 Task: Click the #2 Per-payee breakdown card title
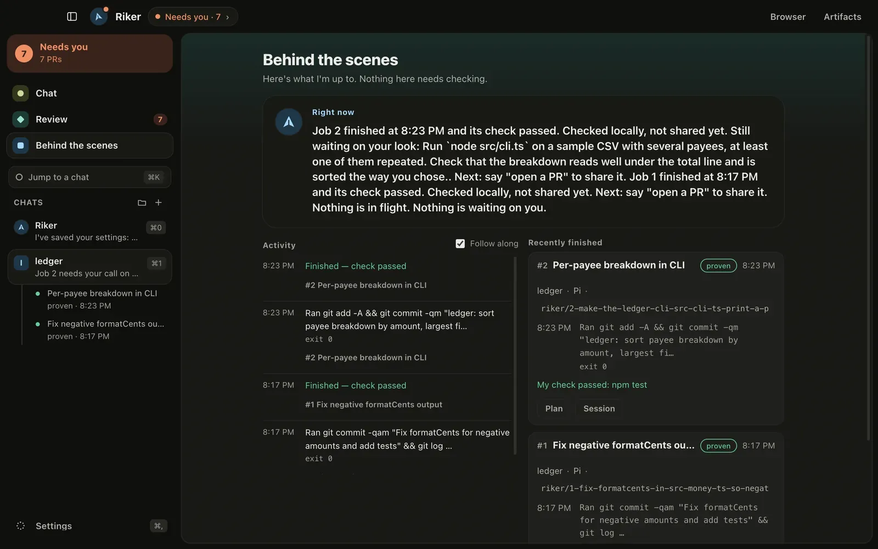[x=618, y=265]
